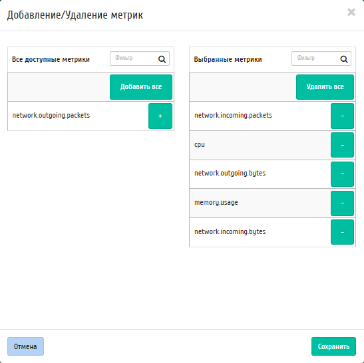Viewport: 364px width, 363px height.
Task: Click the Все доступные метрики heading
Action: [51, 60]
